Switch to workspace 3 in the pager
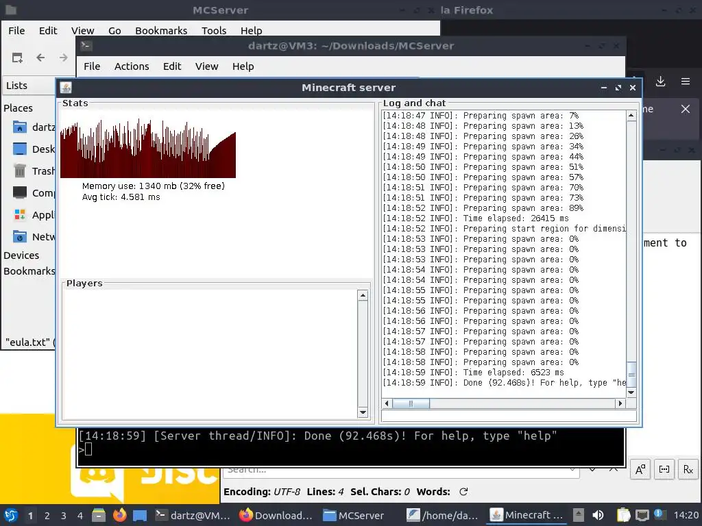The width and height of the screenshot is (702, 526). [x=64, y=516]
